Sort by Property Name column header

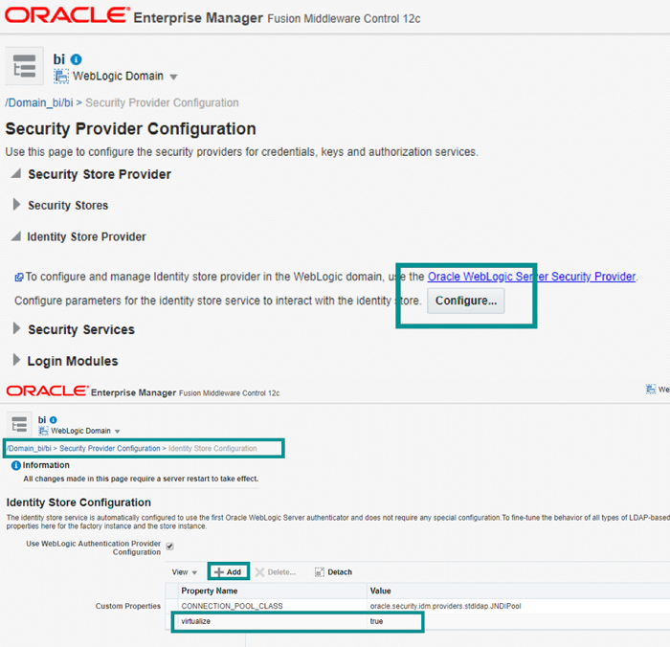[273, 591]
